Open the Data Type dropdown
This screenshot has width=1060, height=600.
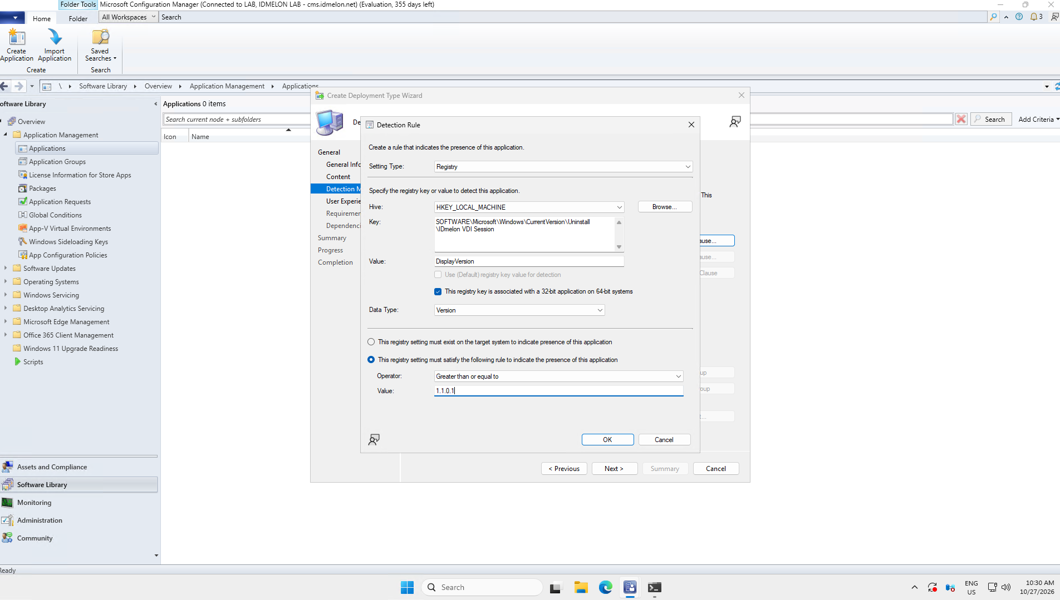coord(519,310)
